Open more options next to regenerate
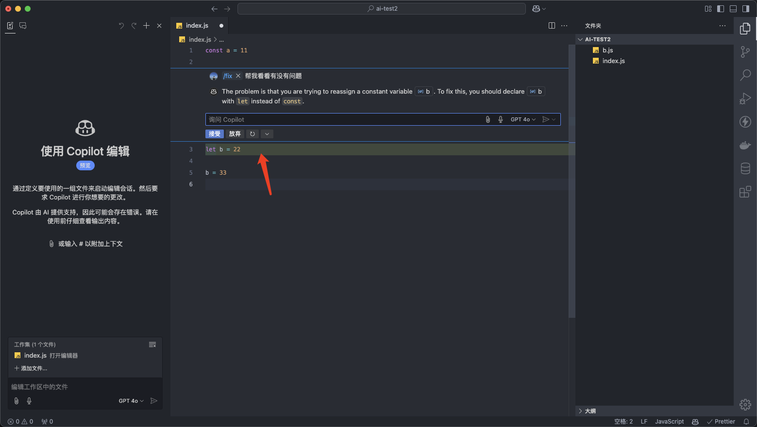This screenshot has height=427, width=757. point(267,134)
